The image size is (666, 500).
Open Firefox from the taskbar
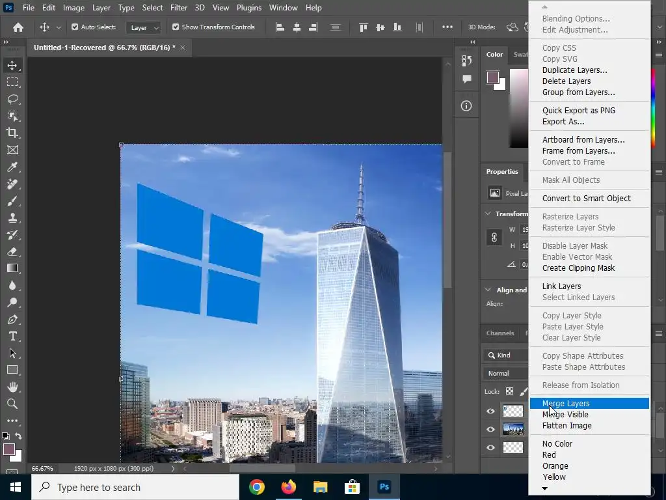tap(288, 487)
